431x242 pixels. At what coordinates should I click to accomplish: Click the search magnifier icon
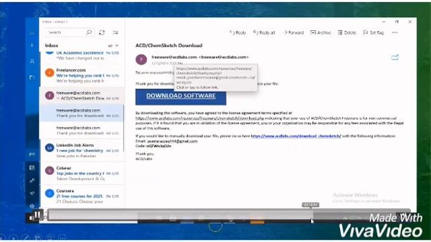click(x=89, y=32)
